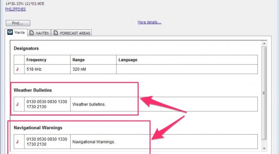Click the NAVTEX tab document icon
Viewport: 279px width, 154px height.
(x=32, y=33)
